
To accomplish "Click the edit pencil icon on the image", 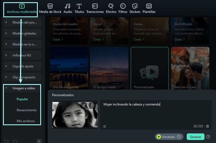I will point(84,105).
